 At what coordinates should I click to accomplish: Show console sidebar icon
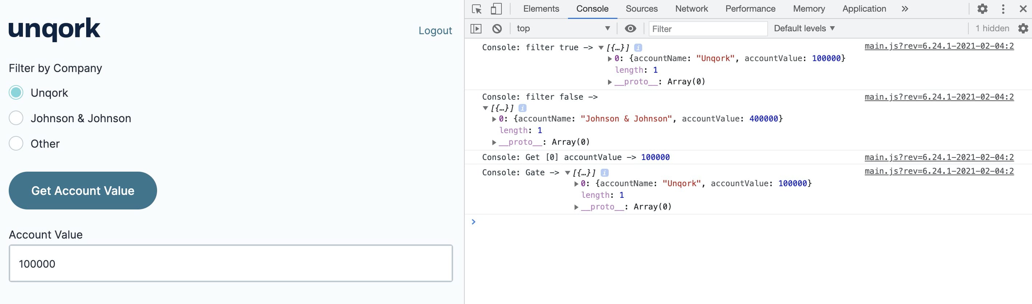(x=476, y=28)
